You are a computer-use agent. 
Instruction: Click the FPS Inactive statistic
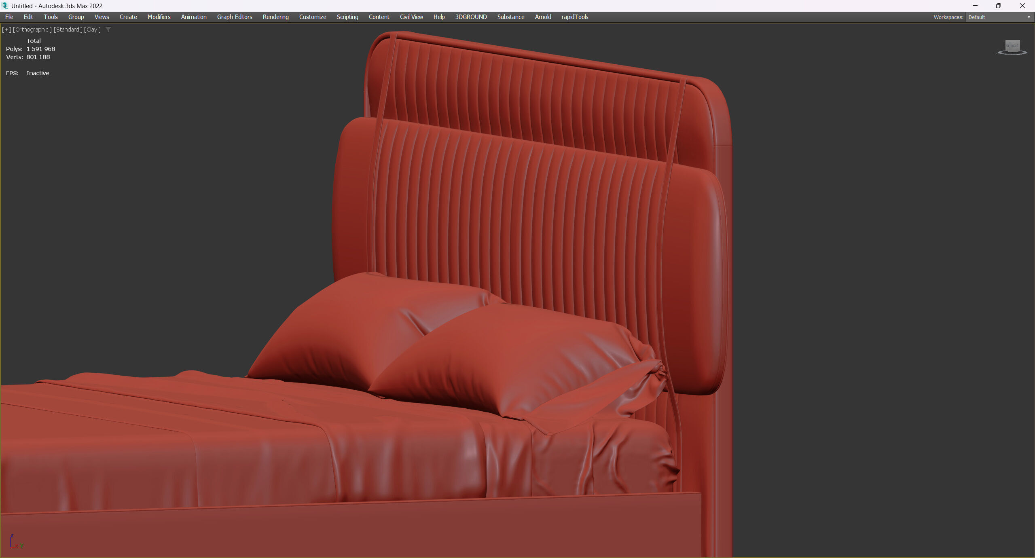28,73
